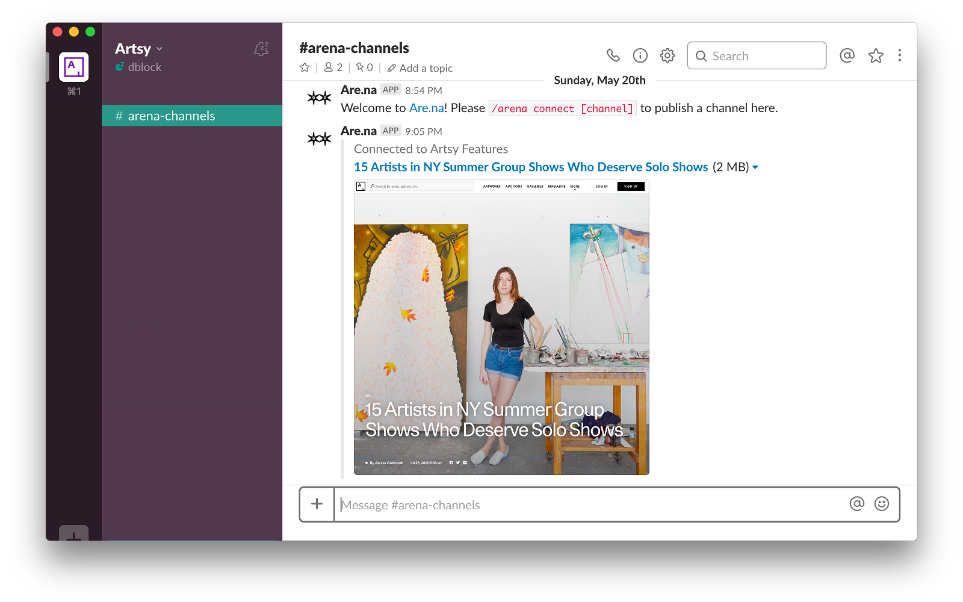Open the Are.na hyperlink in welcome message
Screen dimensions: 963x602
[x=427, y=108]
